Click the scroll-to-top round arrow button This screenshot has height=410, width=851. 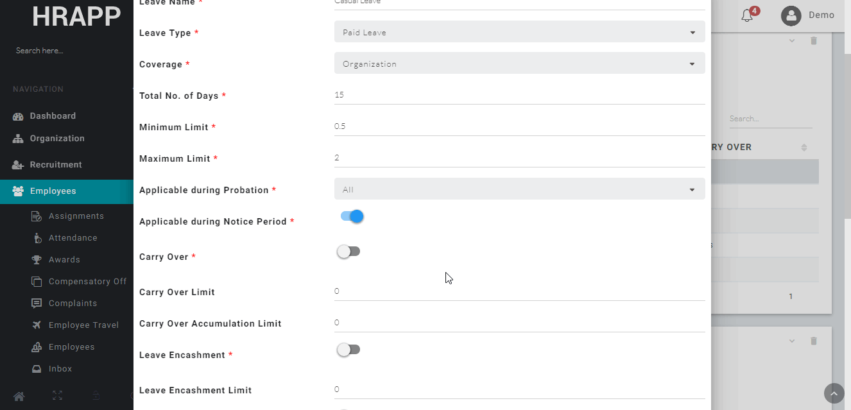834,393
